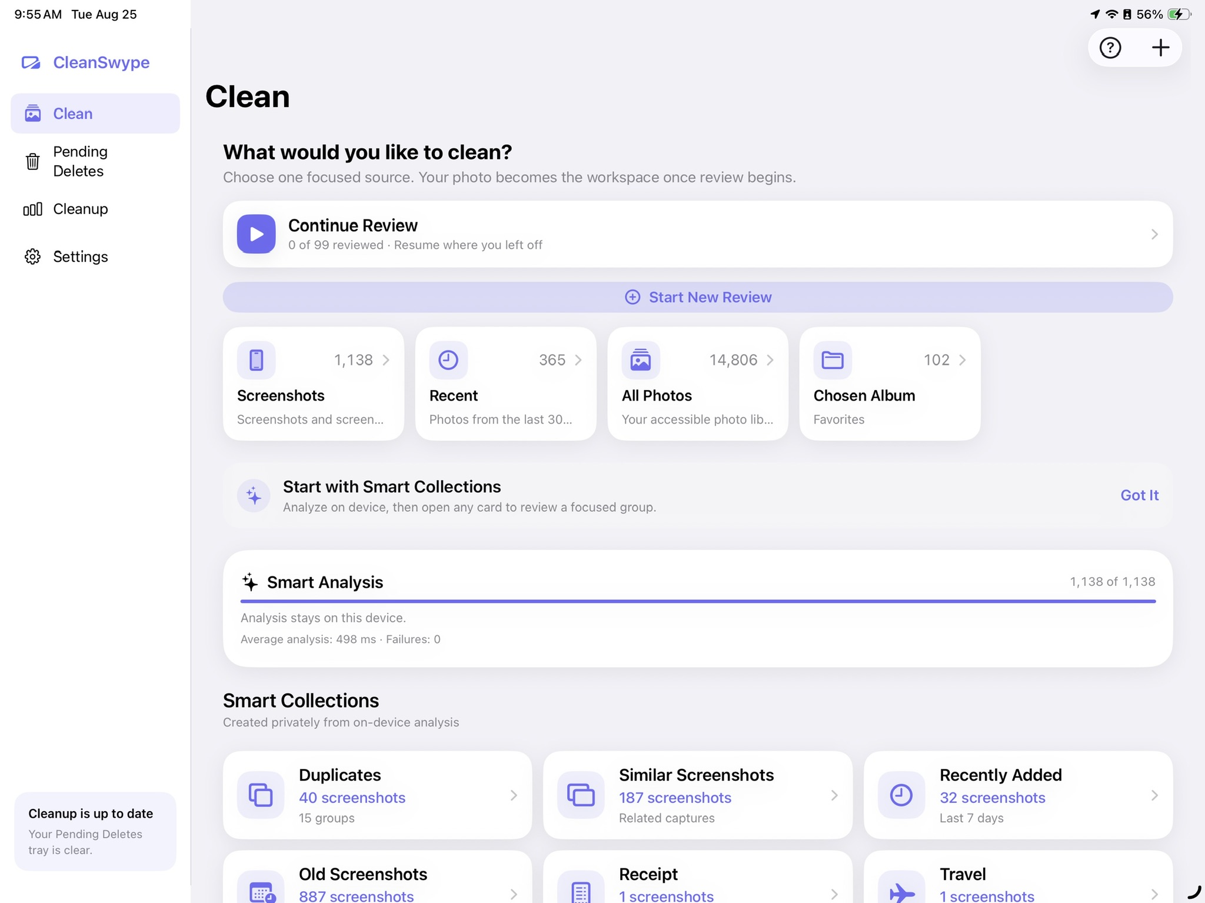Click the CleanSwype logo icon
Image resolution: width=1205 pixels, height=903 pixels.
pyautogui.click(x=31, y=62)
